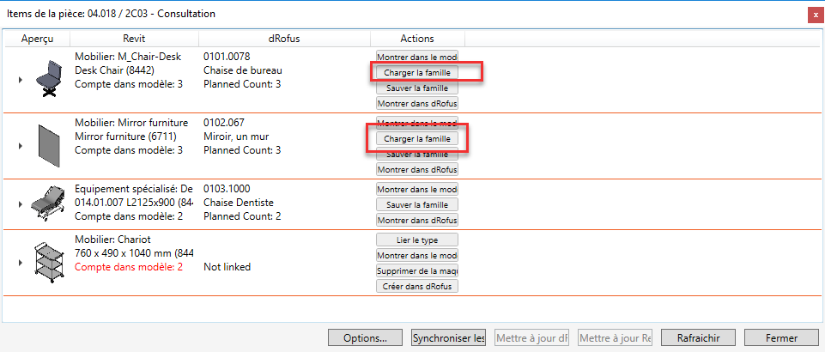Expand the Chariot row arrow
This screenshot has height=352, width=825.
pyautogui.click(x=20, y=262)
